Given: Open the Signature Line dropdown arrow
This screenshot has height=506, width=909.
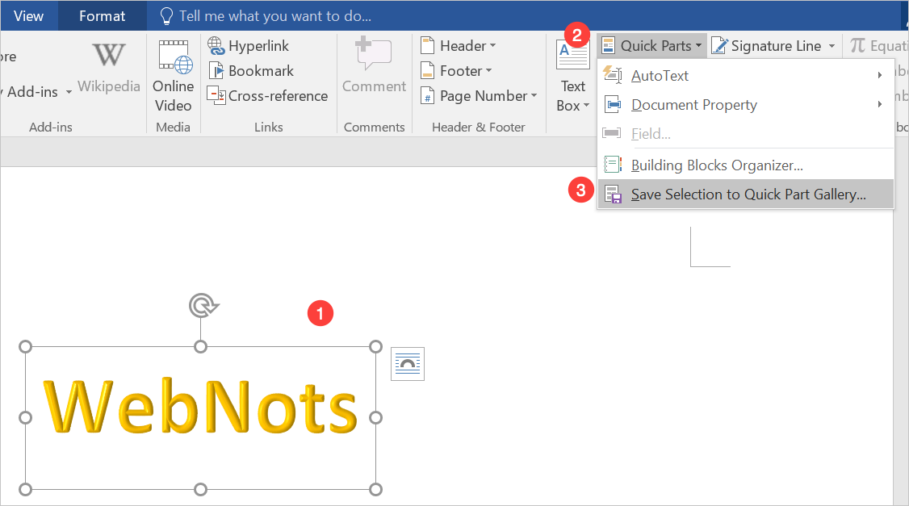Looking at the screenshot, I should 832,47.
